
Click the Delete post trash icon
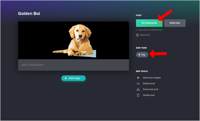click(138, 95)
